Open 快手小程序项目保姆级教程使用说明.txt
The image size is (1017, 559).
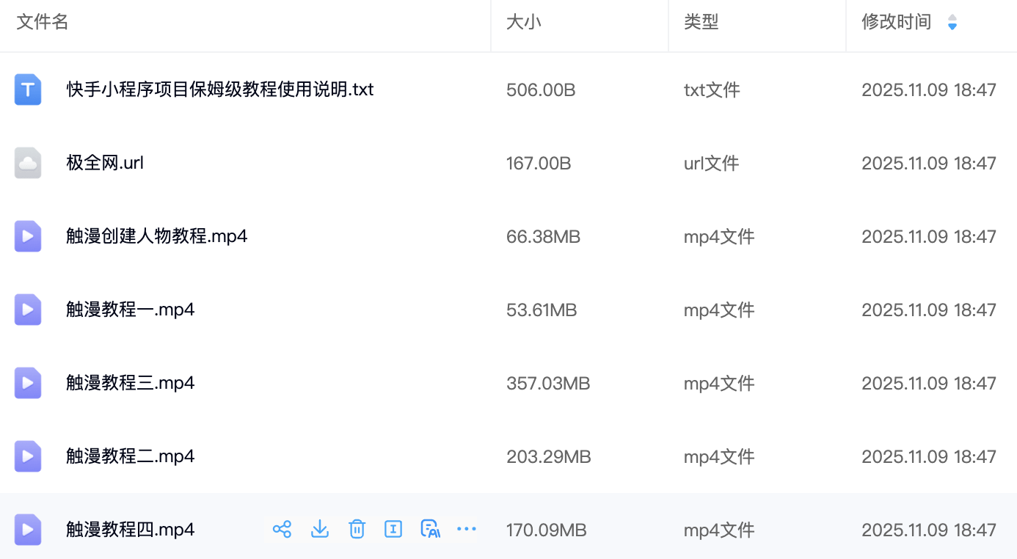pyautogui.click(x=220, y=89)
